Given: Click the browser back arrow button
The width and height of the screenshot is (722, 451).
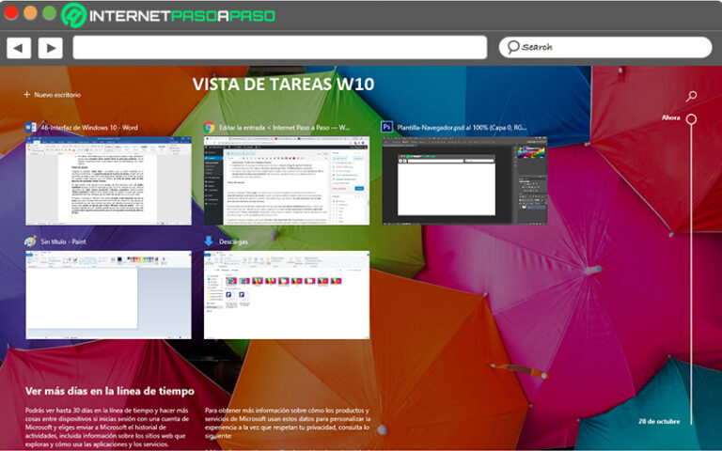Looking at the screenshot, I should pos(19,48).
